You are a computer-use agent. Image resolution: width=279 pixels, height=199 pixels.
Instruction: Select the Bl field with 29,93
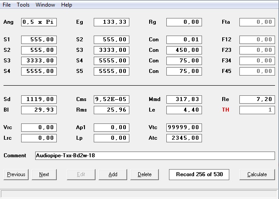click(x=39, y=110)
